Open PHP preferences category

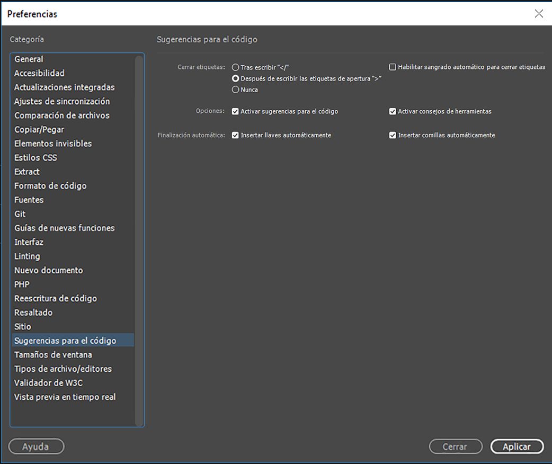(x=22, y=284)
